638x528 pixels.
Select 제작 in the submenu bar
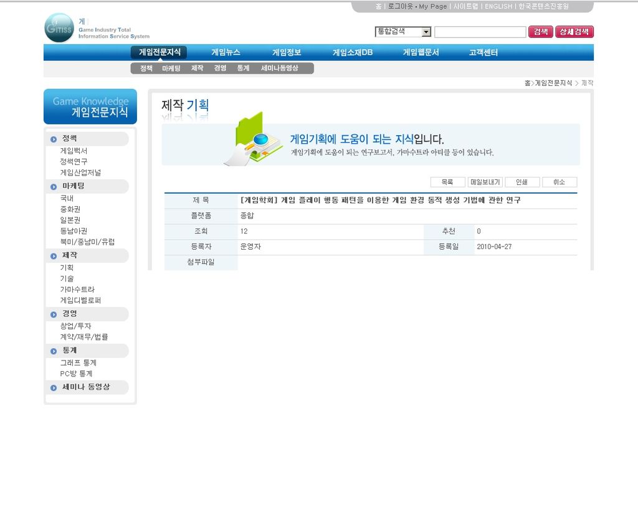198,68
